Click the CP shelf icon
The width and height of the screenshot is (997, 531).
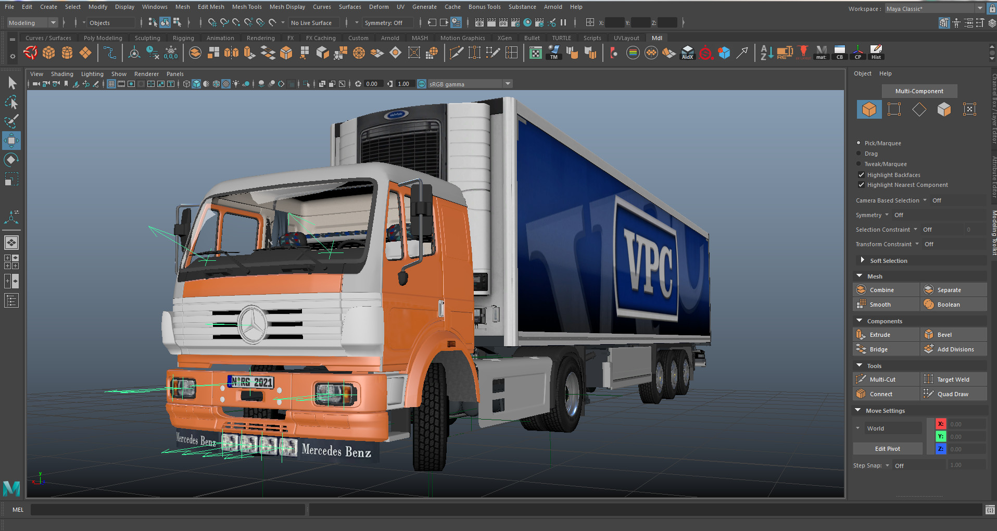pyautogui.click(x=858, y=53)
